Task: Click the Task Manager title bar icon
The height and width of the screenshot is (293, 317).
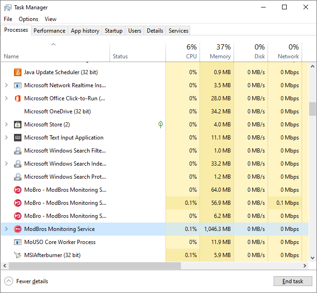Action: point(7,7)
